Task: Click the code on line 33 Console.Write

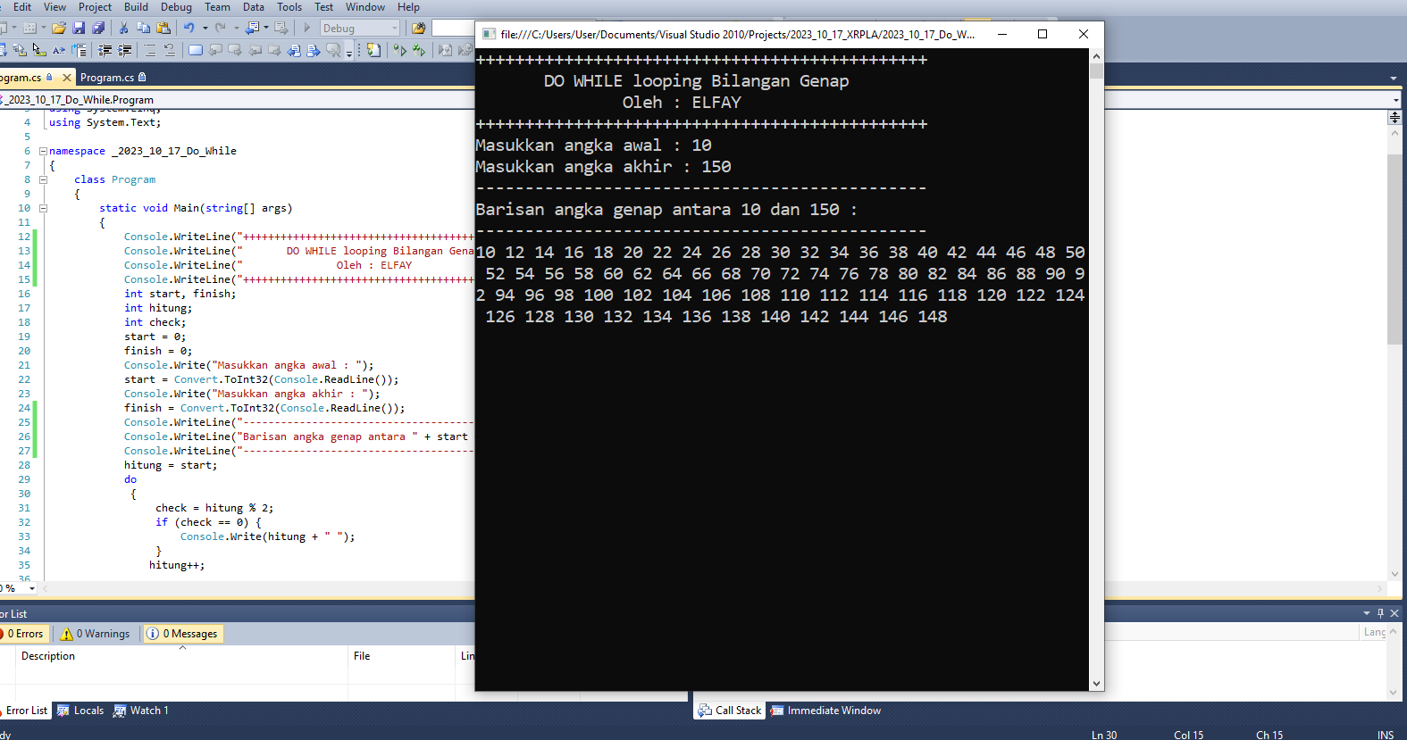Action: pyautogui.click(x=266, y=537)
